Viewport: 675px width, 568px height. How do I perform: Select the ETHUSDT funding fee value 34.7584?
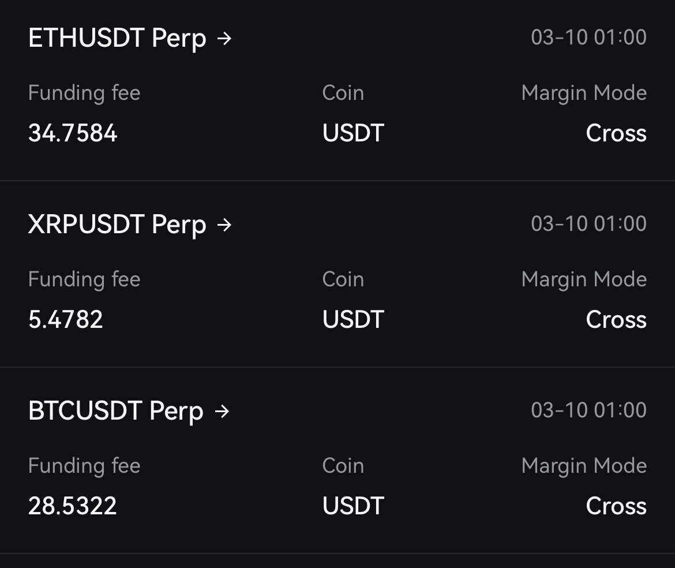[x=73, y=133]
